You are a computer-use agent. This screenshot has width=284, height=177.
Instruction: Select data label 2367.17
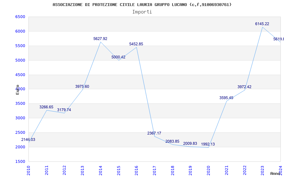click(x=154, y=133)
